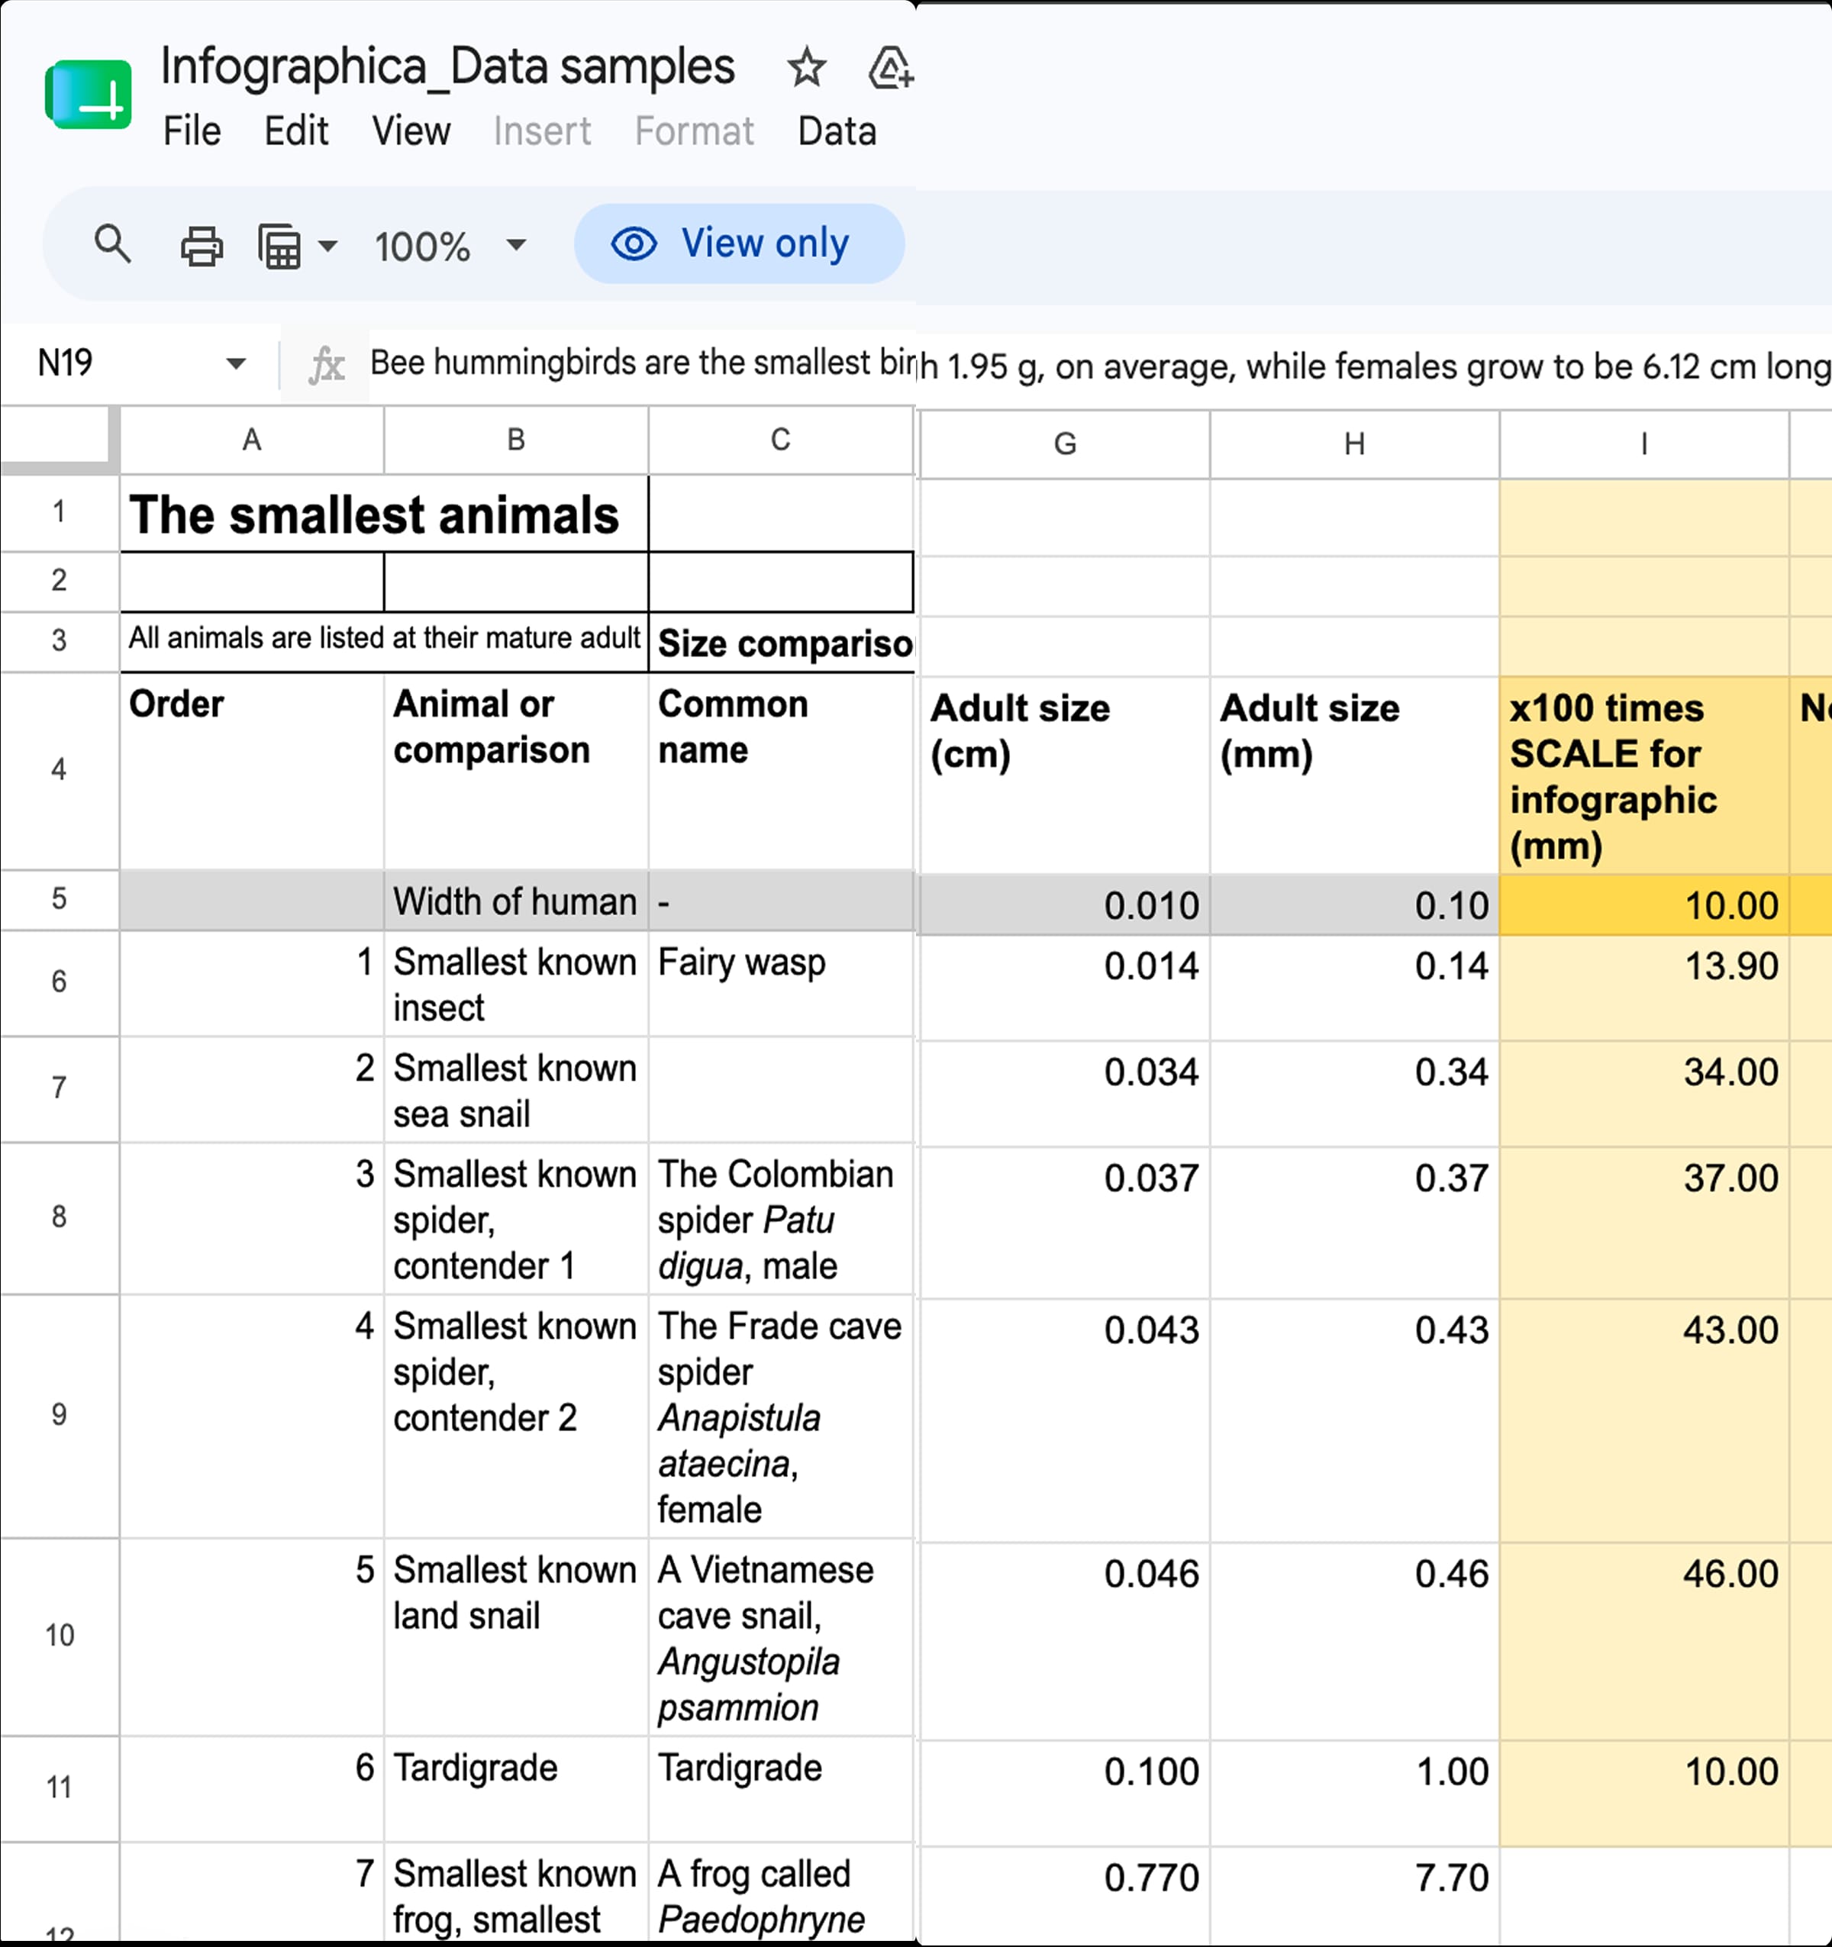This screenshot has width=1832, height=1947.
Task: Click 'Smallest known land snail' cell
Action: pyautogui.click(x=516, y=1638)
